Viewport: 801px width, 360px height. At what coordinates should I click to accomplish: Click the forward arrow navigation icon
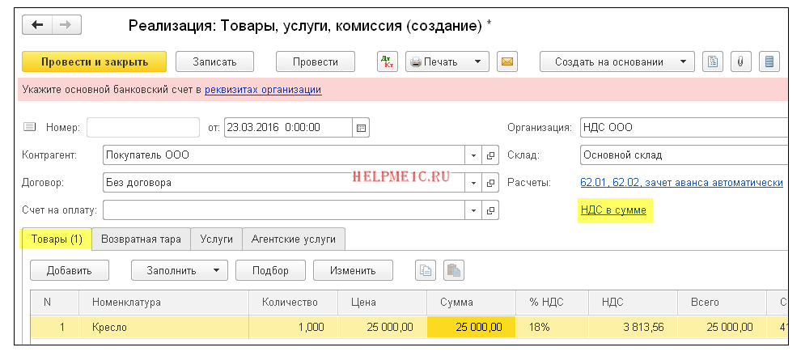66,25
